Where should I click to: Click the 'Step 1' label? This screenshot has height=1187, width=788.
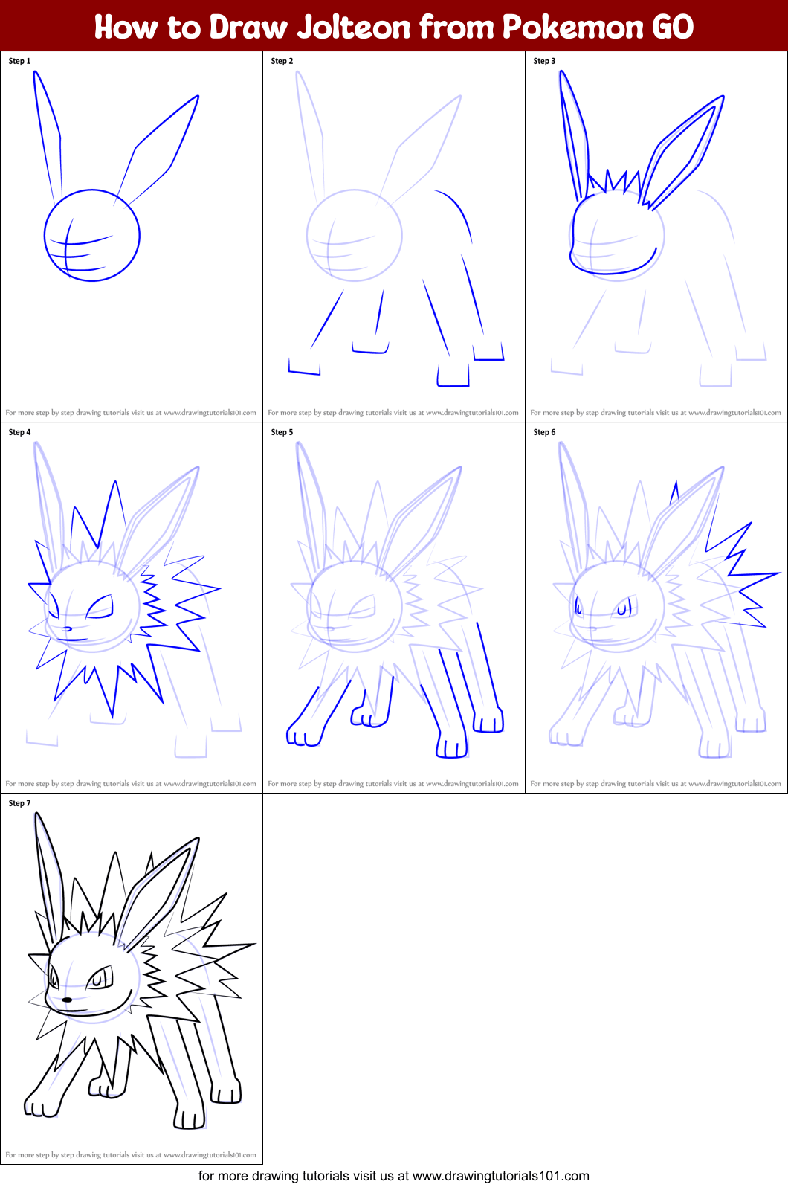click(20, 61)
